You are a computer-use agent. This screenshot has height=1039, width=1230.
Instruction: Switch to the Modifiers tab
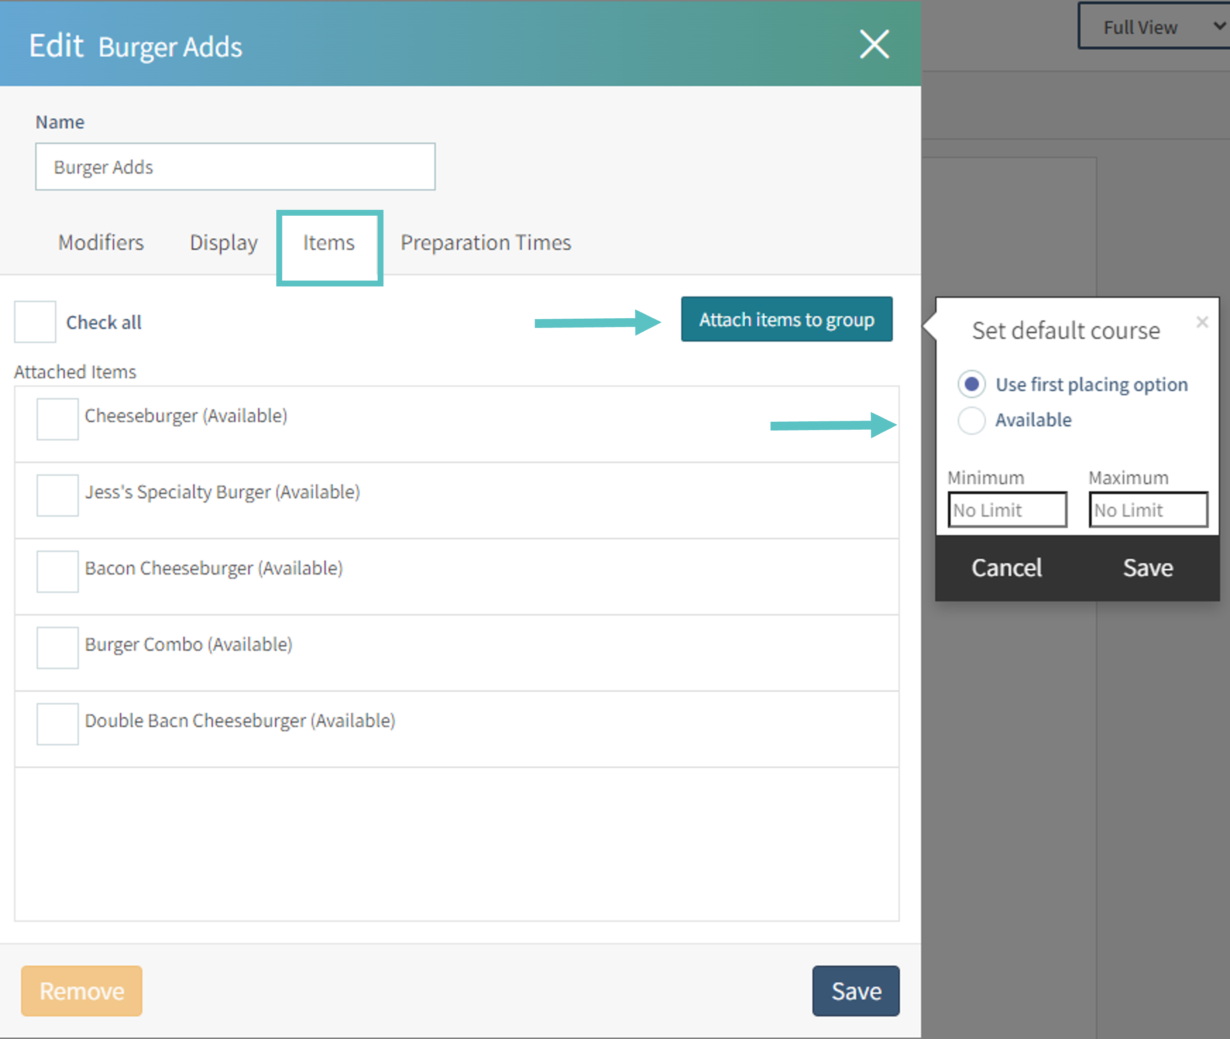100,242
